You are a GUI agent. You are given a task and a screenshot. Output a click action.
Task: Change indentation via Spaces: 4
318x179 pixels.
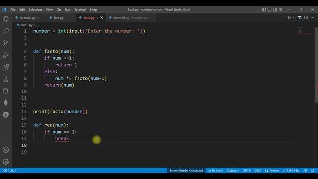[x=233, y=170]
